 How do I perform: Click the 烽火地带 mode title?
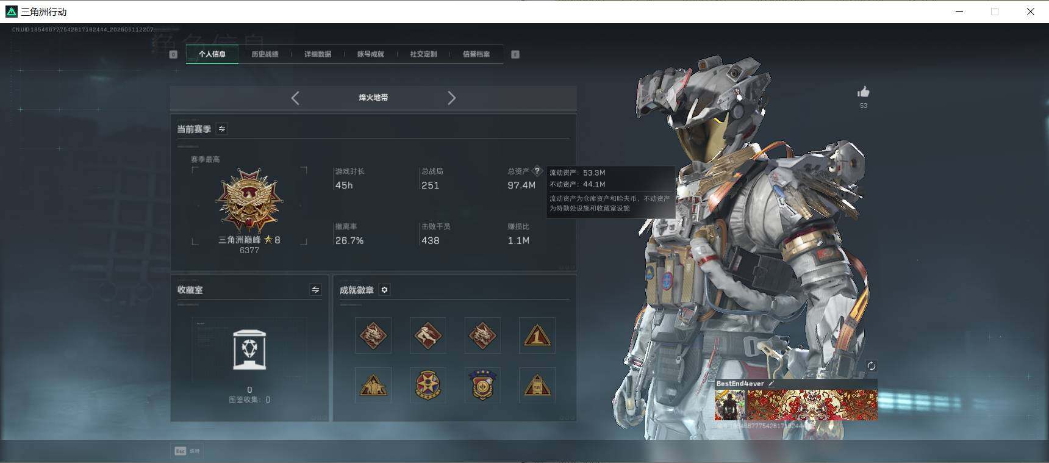click(x=373, y=98)
